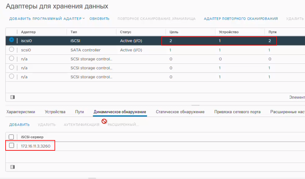Open column chooser icon under iSCSI server list
The height and width of the screenshot is (179, 305).
click(12, 167)
